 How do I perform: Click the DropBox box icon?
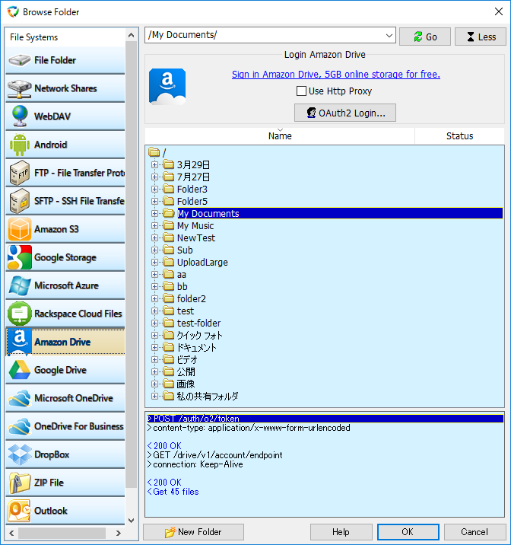click(20, 454)
